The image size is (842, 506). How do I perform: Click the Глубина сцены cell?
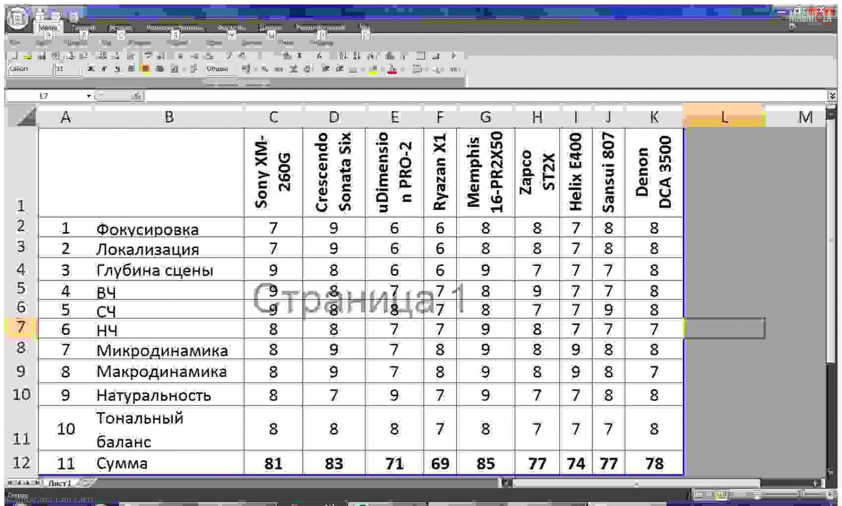click(168, 270)
